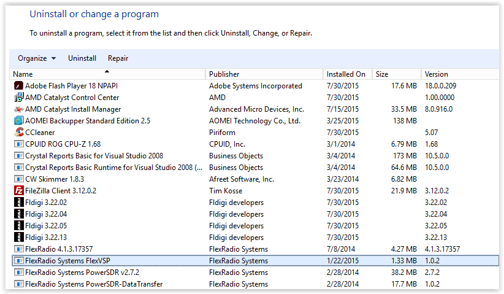Click the Adobe Flash Player 18 NPAPI icon
Viewport: 504px width, 294px height.
point(18,85)
